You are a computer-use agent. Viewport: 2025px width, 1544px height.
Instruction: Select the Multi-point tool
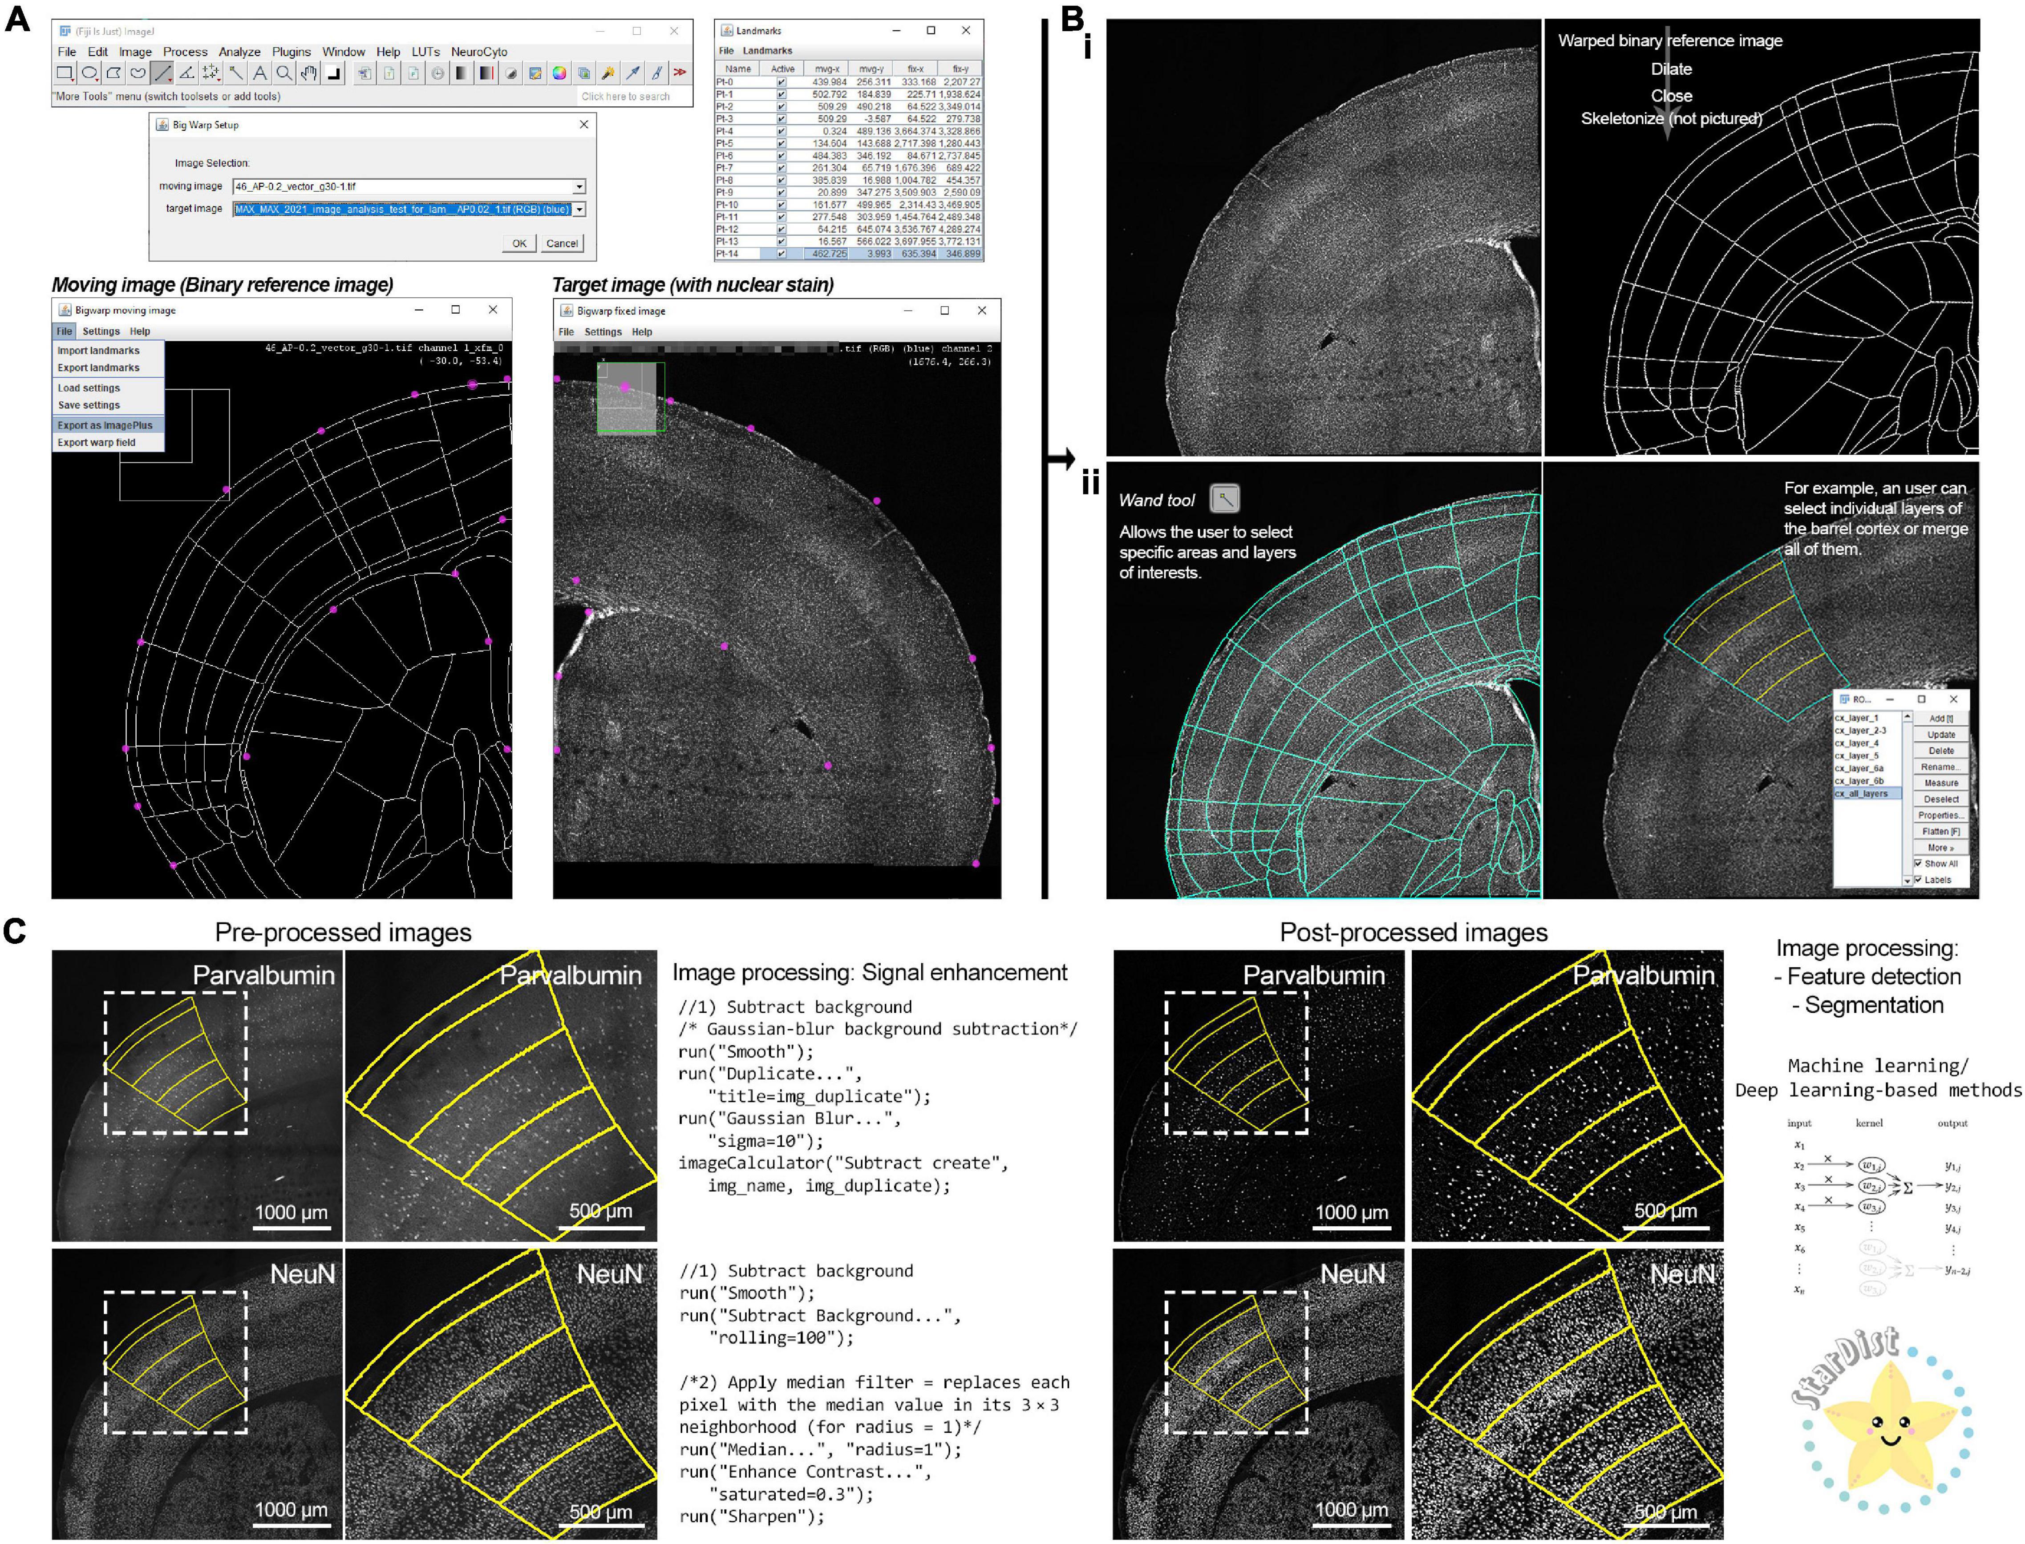tap(211, 73)
